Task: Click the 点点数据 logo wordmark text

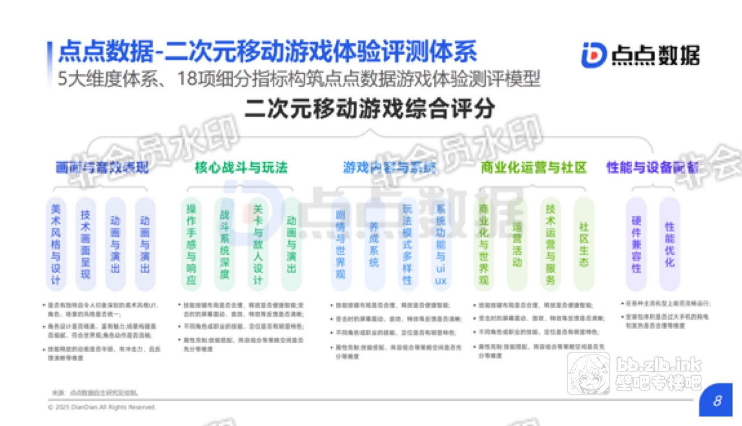Action: pyautogui.click(x=656, y=56)
